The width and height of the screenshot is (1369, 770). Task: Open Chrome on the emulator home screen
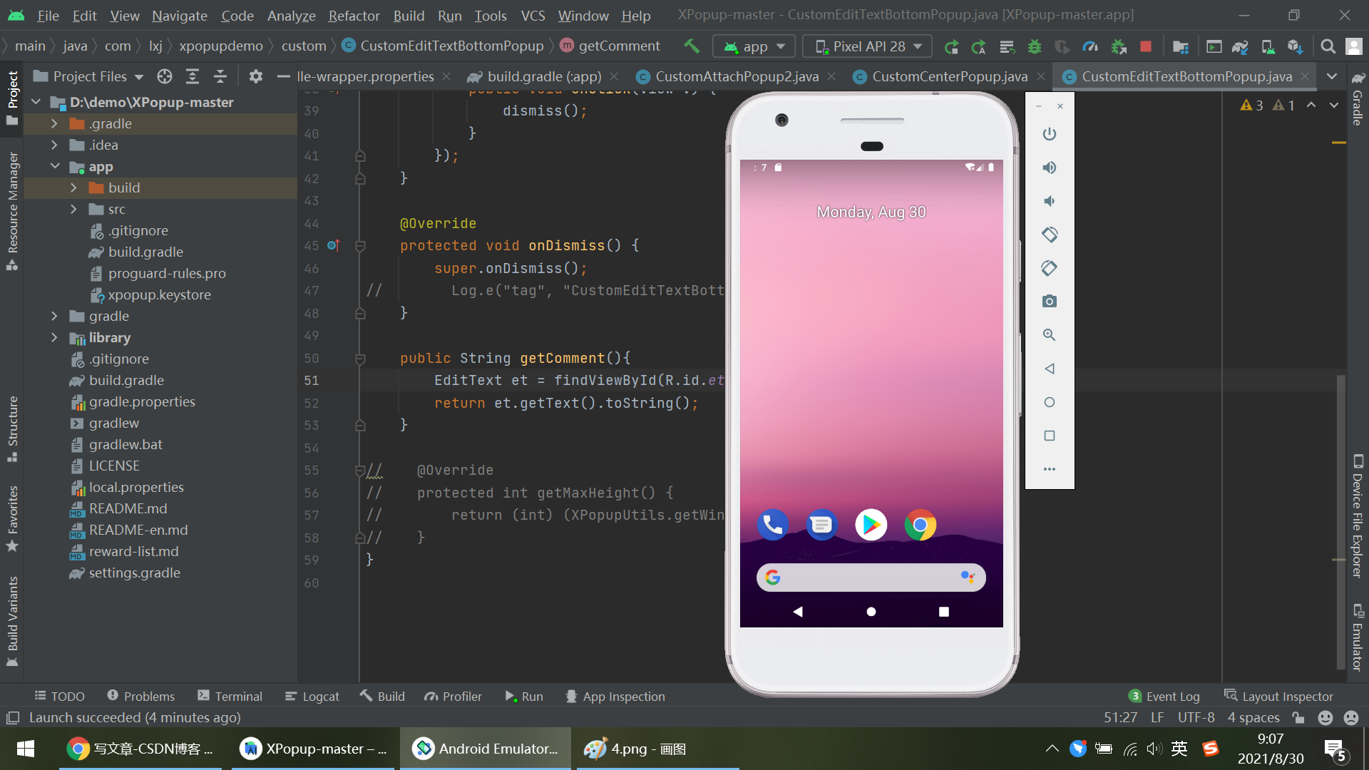(x=920, y=525)
